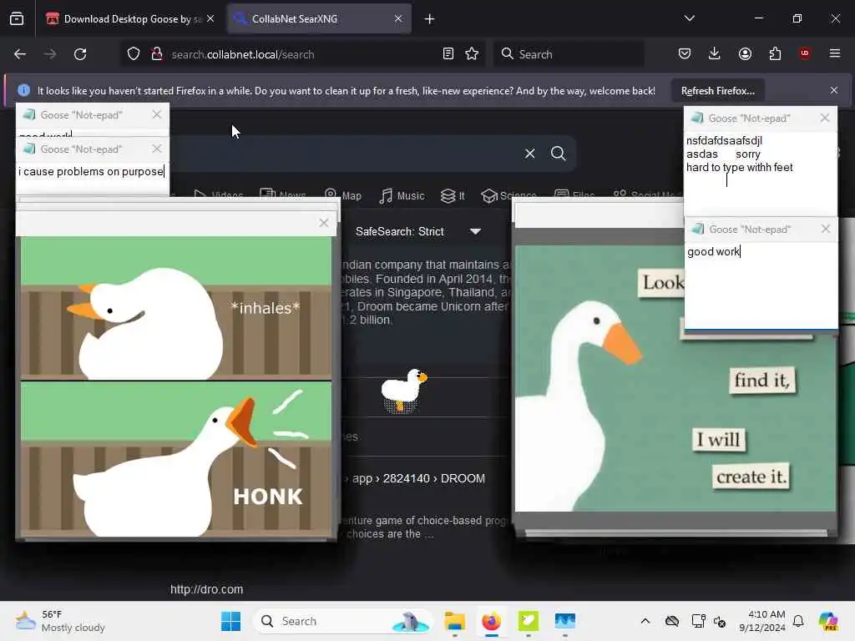Open the Map search category
The image size is (855, 641).
[343, 195]
